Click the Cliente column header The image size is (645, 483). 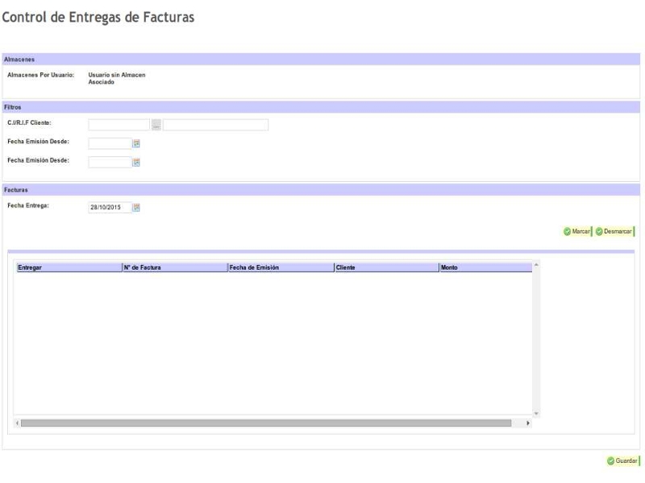[x=385, y=267]
